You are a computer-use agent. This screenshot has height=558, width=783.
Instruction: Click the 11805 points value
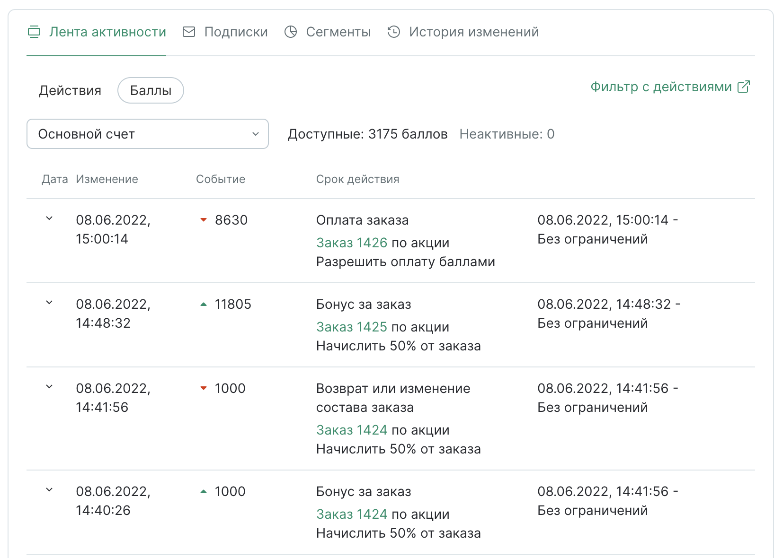click(233, 304)
